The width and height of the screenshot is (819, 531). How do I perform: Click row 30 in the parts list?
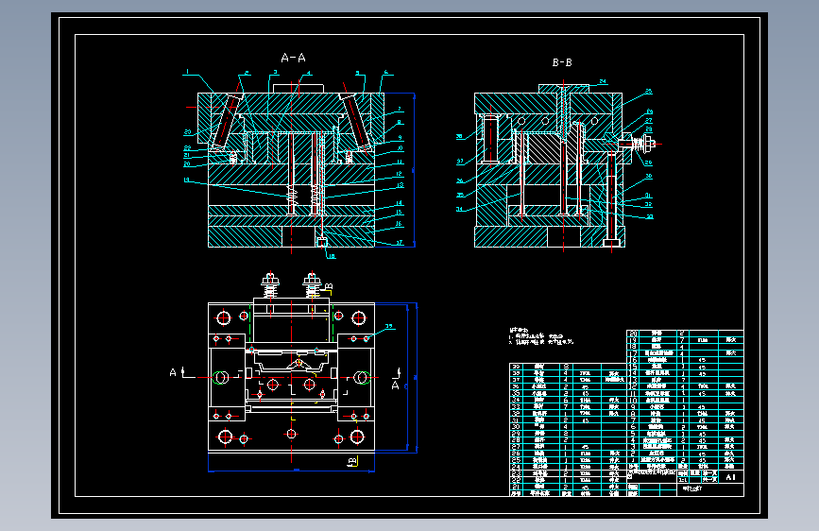click(568, 426)
